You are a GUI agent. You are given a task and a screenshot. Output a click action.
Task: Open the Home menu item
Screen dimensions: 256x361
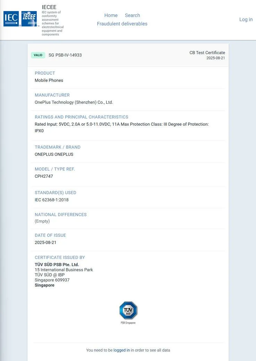pyautogui.click(x=111, y=15)
